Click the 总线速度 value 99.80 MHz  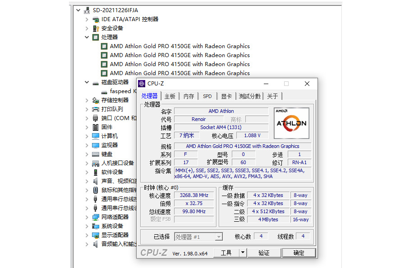click(194, 211)
